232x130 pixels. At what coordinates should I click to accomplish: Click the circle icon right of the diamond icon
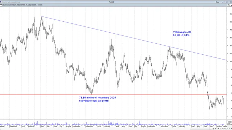[x=223, y=129]
